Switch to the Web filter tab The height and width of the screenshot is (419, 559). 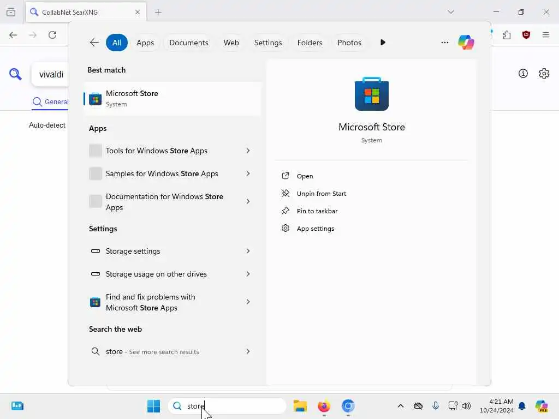click(231, 43)
